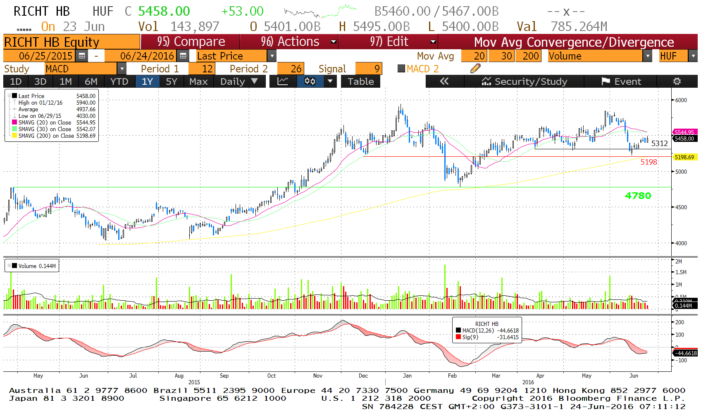The width and height of the screenshot is (701, 414).
Task: Select the 1M range tab
Action: 65,81
